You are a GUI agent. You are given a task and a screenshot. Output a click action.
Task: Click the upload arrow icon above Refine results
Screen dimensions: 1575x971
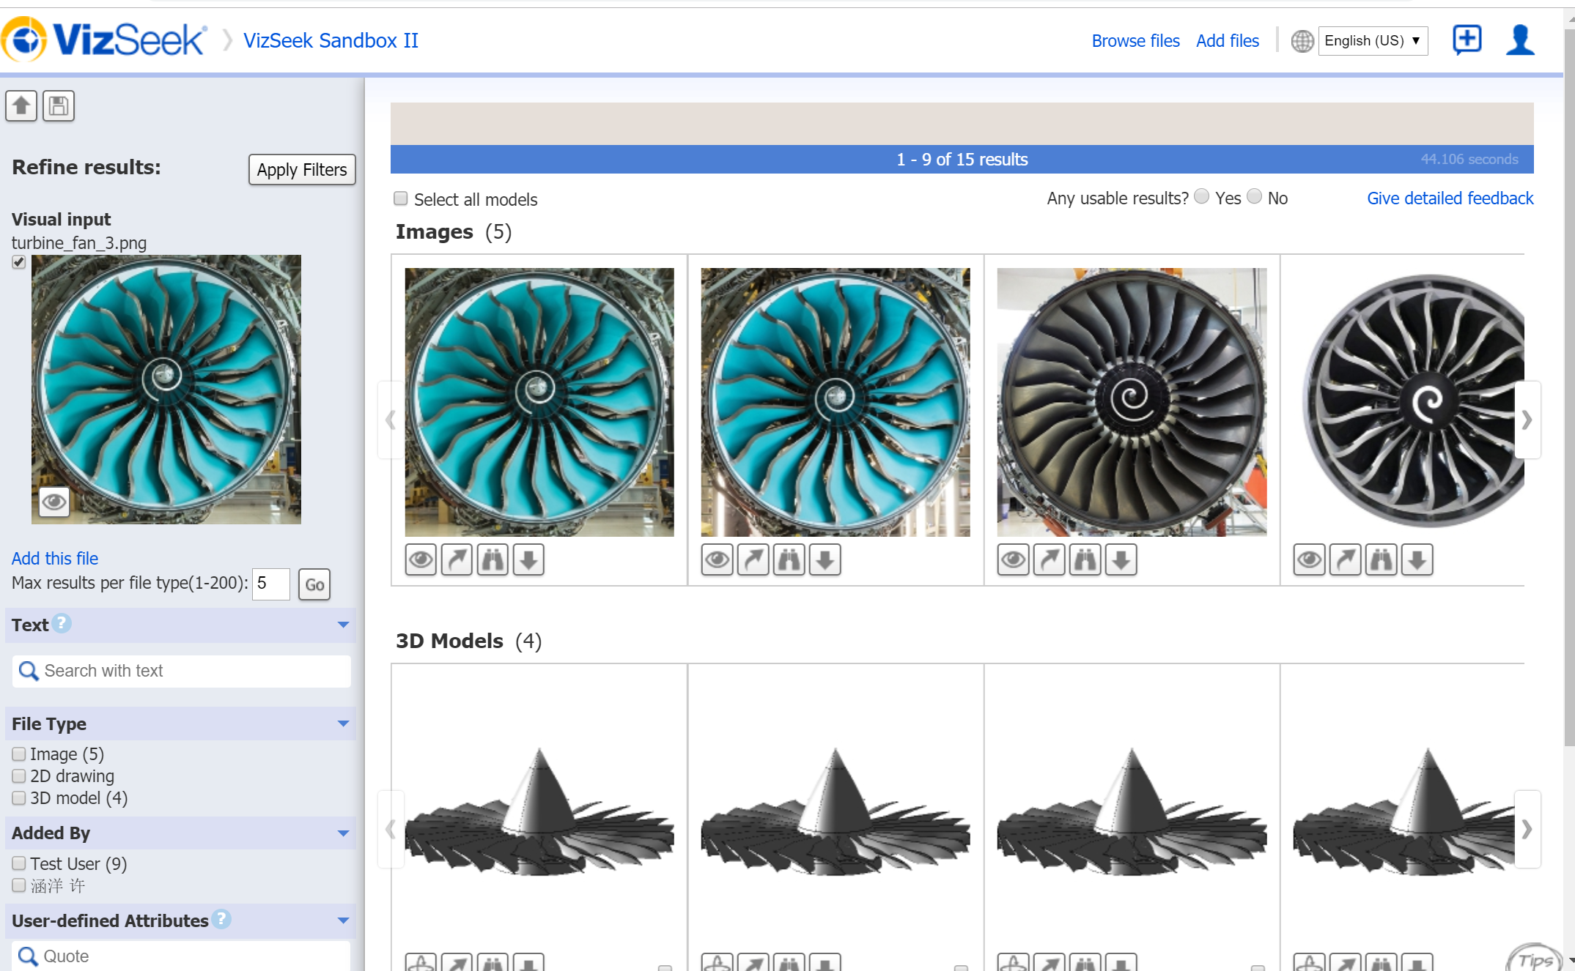(x=21, y=105)
